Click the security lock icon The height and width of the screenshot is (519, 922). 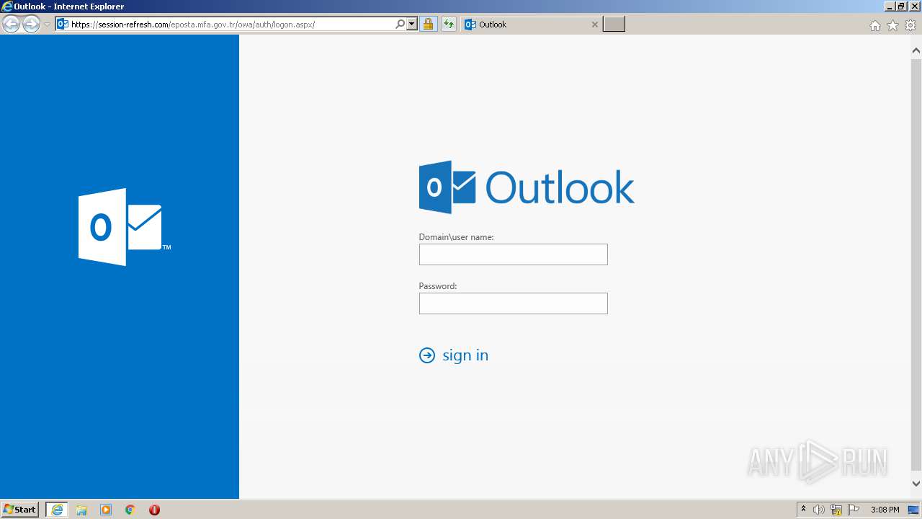(429, 25)
